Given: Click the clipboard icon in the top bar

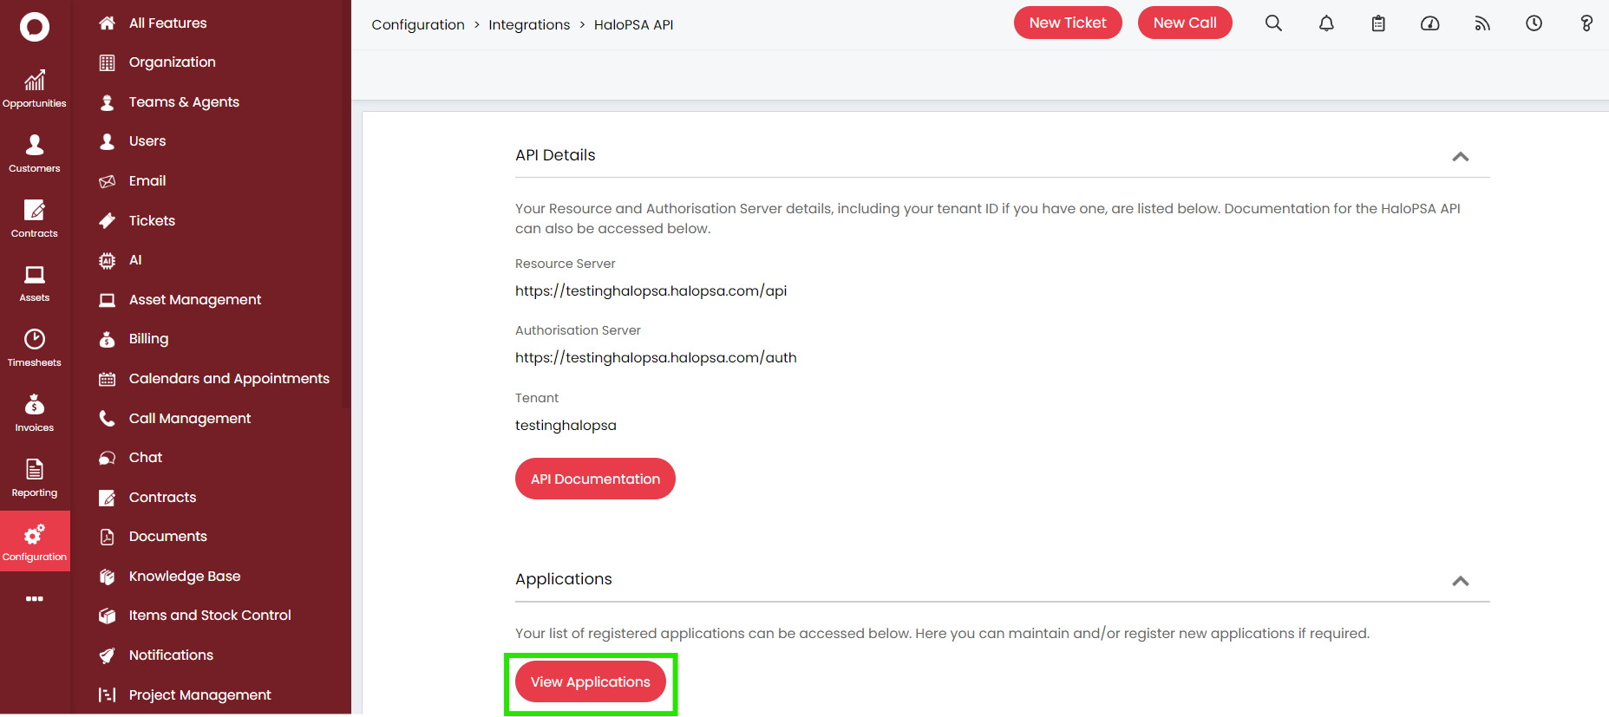Looking at the screenshot, I should (1378, 23).
